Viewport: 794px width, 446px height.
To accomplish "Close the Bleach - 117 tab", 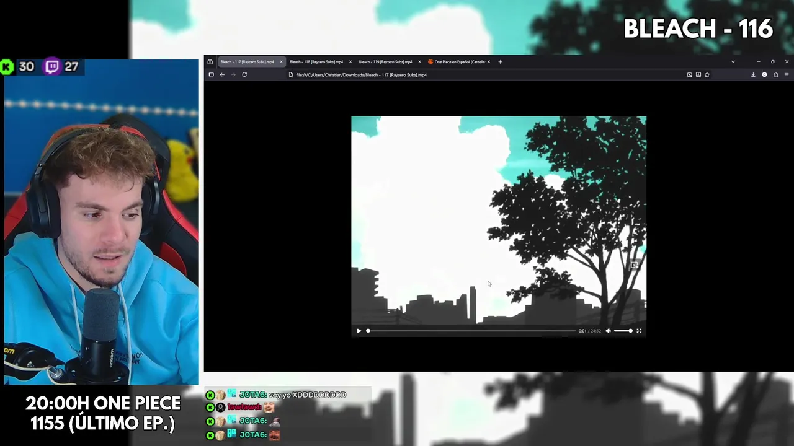I will click(281, 62).
